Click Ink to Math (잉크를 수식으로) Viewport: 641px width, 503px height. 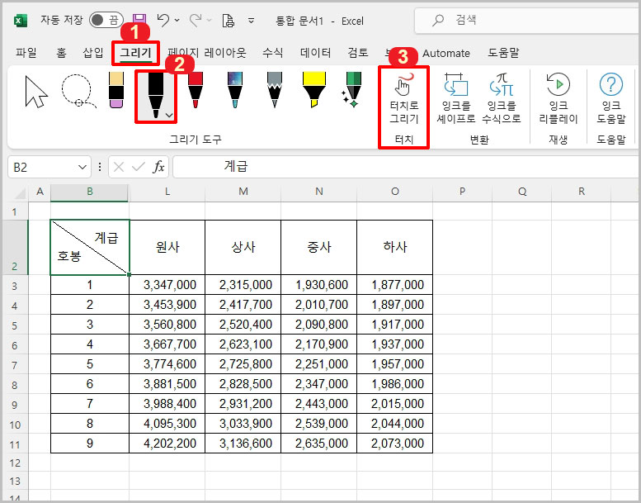[x=502, y=98]
